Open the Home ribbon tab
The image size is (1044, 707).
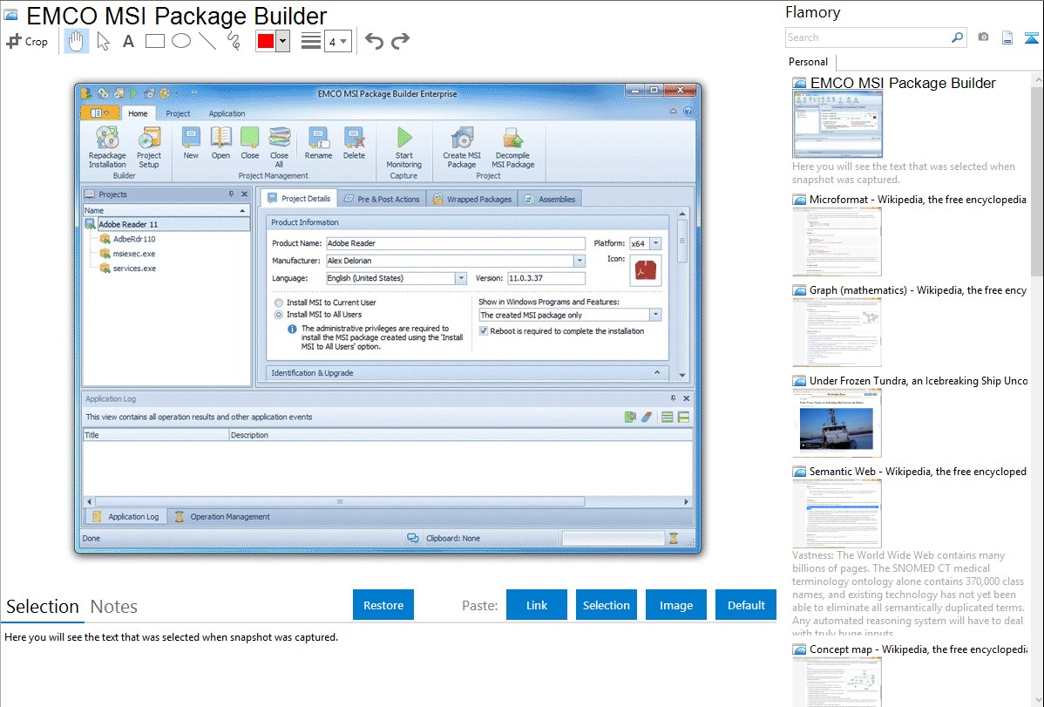pyautogui.click(x=138, y=113)
